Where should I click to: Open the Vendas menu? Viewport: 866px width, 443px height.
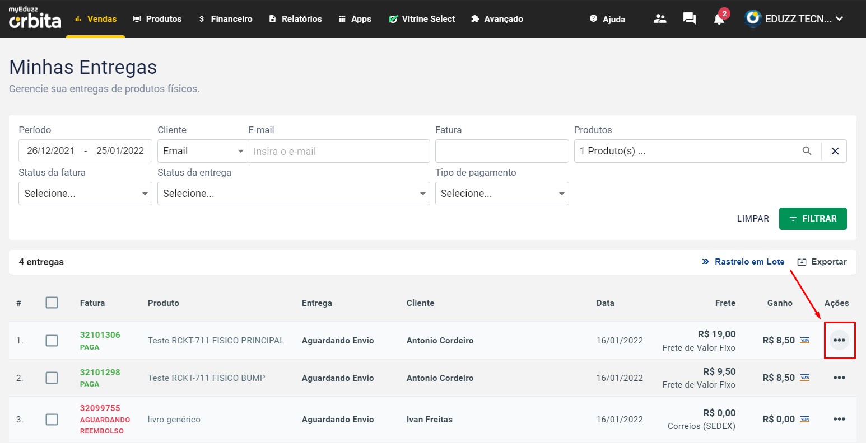(x=95, y=19)
